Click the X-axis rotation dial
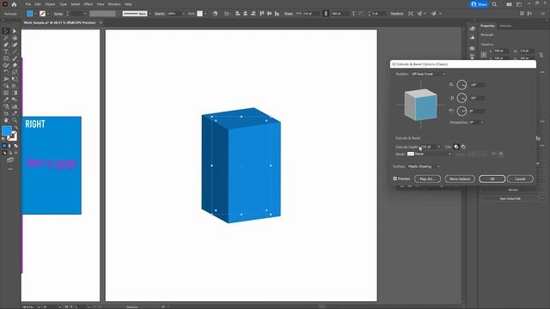The width and height of the screenshot is (550, 309). pyautogui.click(x=461, y=85)
